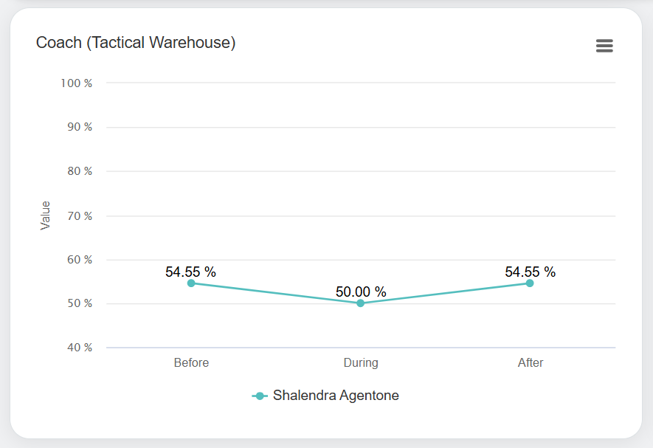Select the Before x-axis category label
653x448 pixels.
191,362
